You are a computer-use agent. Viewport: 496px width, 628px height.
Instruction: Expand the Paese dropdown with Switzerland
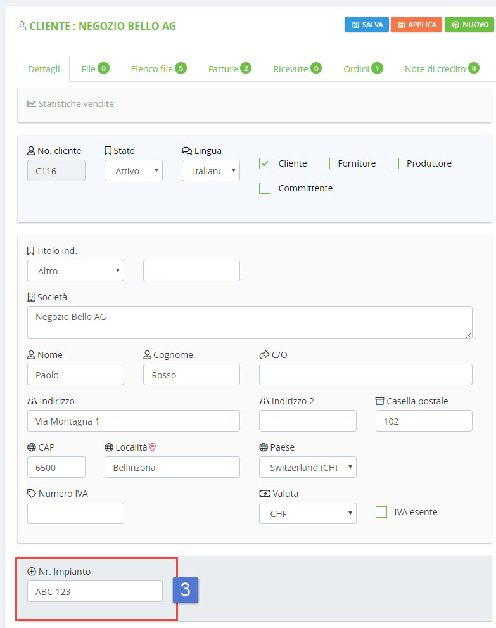(308, 468)
